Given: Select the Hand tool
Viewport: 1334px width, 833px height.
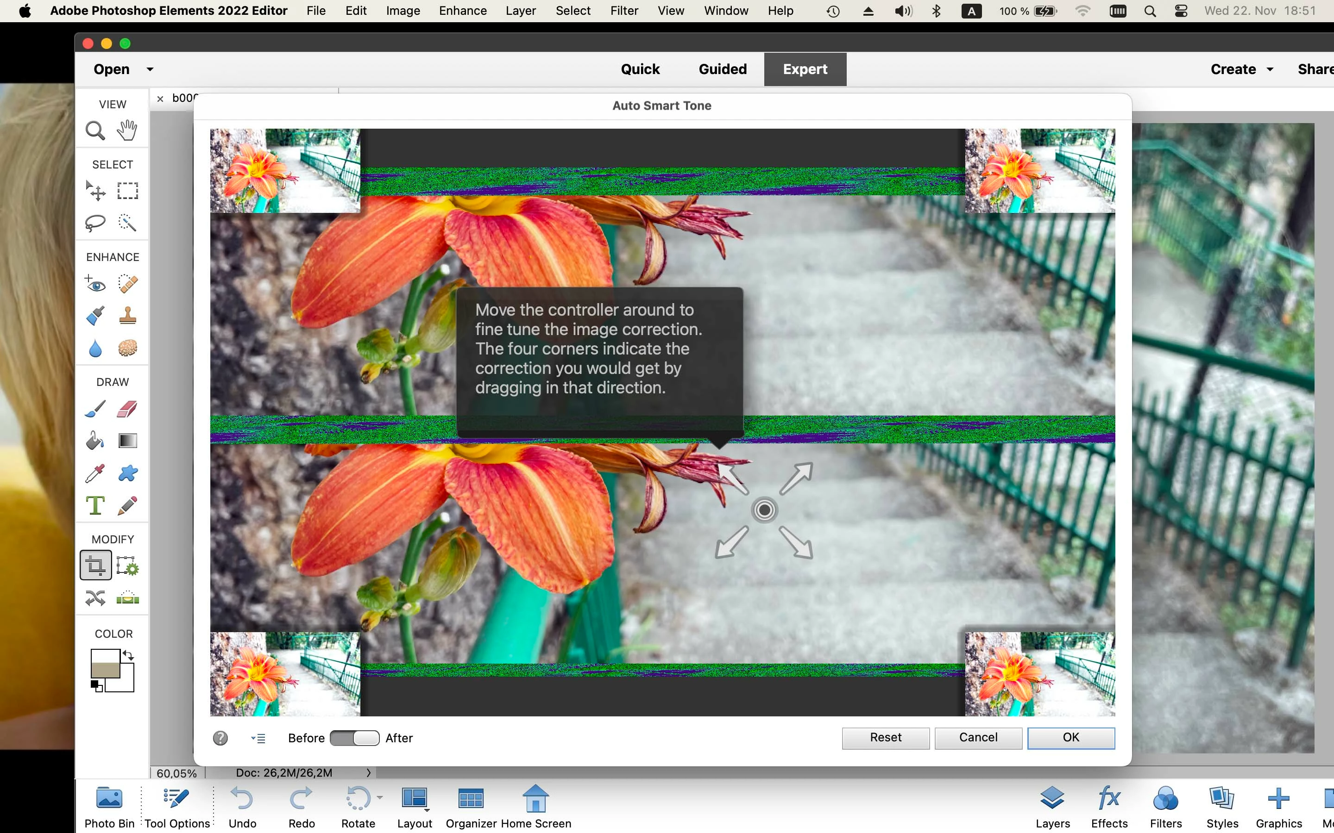Looking at the screenshot, I should pyautogui.click(x=127, y=131).
